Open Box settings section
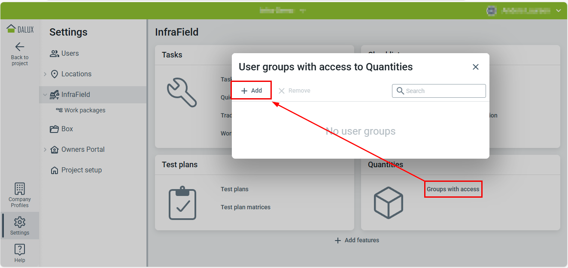 (x=67, y=129)
